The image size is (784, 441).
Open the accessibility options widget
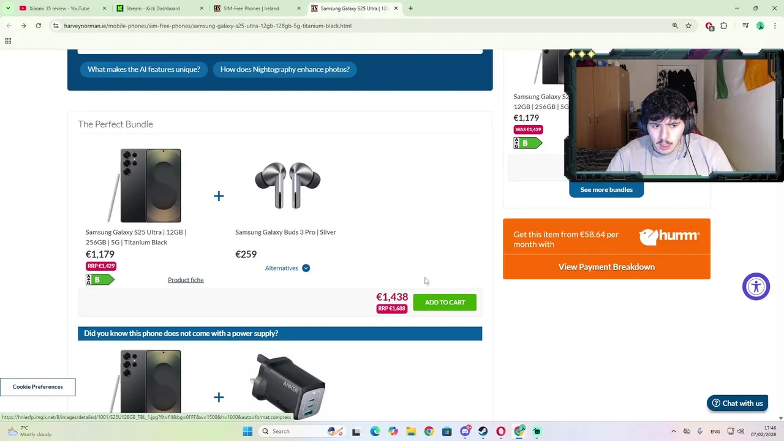click(756, 287)
